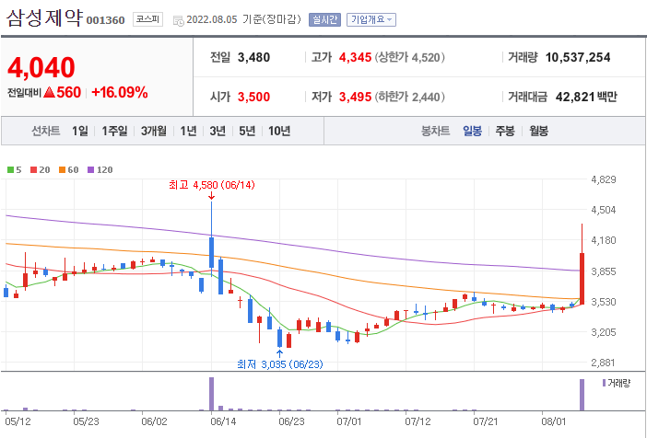Click the 선차트 label
The height and width of the screenshot is (438, 647).
[46, 131]
